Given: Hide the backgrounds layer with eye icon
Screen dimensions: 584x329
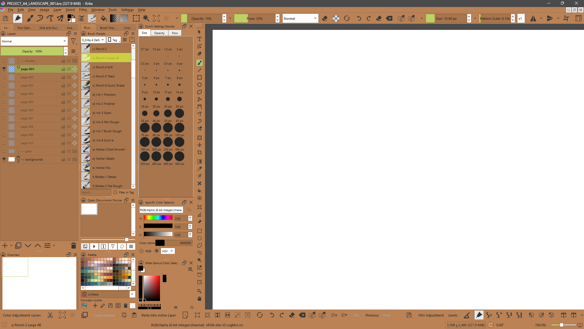Looking at the screenshot, I should pyautogui.click(x=4, y=159).
